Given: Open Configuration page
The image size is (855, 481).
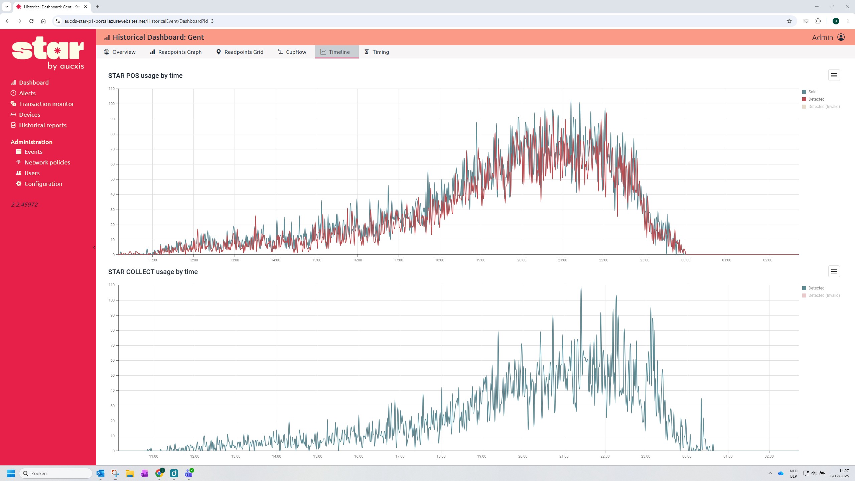Looking at the screenshot, I should 43,184.
